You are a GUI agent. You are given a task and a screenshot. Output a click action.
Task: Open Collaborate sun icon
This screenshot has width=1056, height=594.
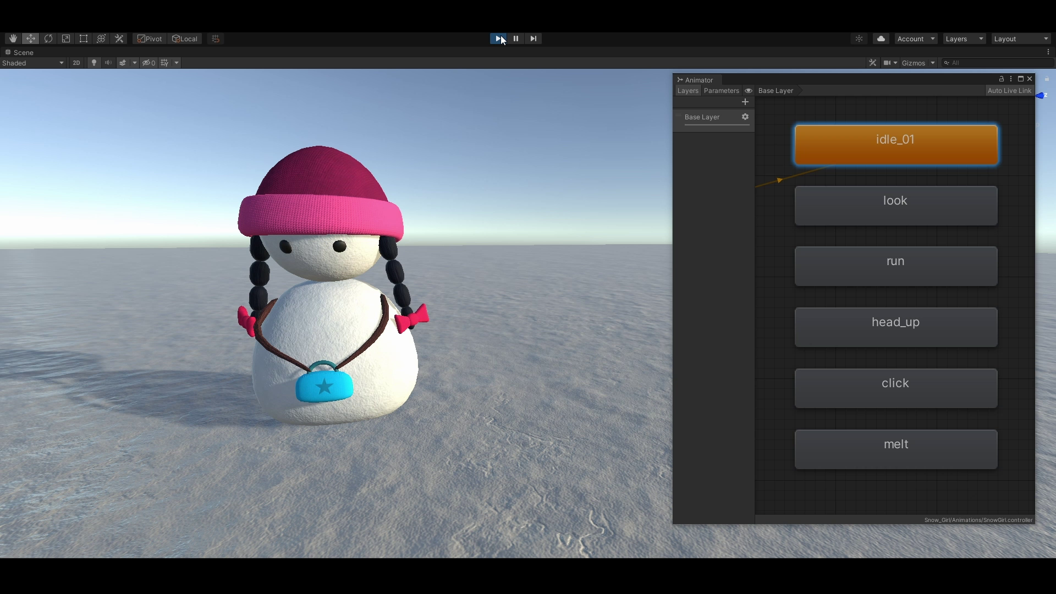coord(859,38)
